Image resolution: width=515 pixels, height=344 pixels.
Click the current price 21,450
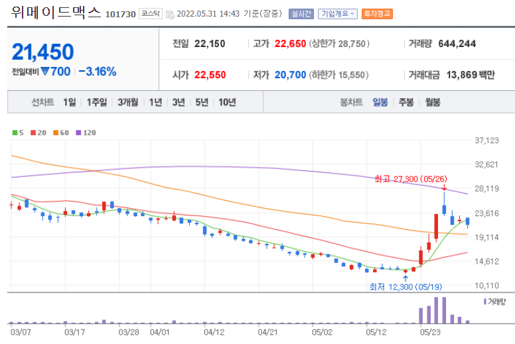click(42, 52)
